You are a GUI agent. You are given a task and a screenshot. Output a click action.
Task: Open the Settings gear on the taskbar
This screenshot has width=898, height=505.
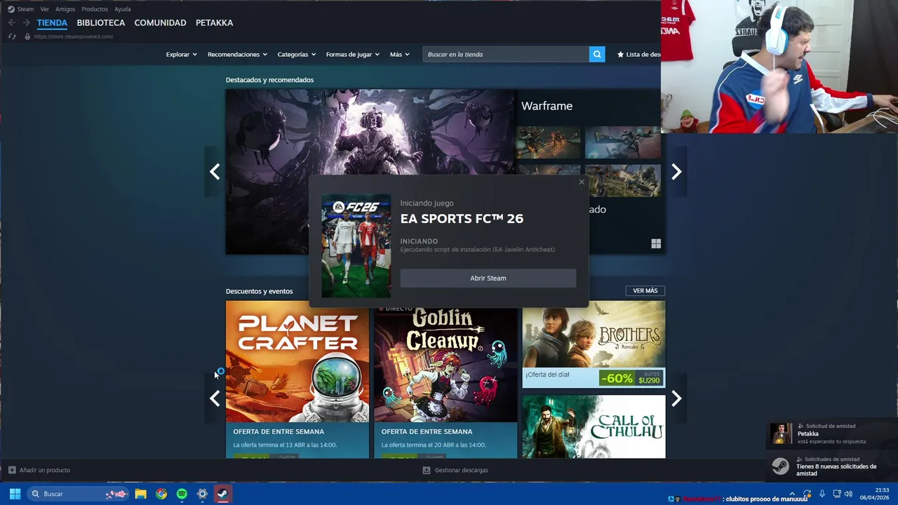(x=202, y=494)
